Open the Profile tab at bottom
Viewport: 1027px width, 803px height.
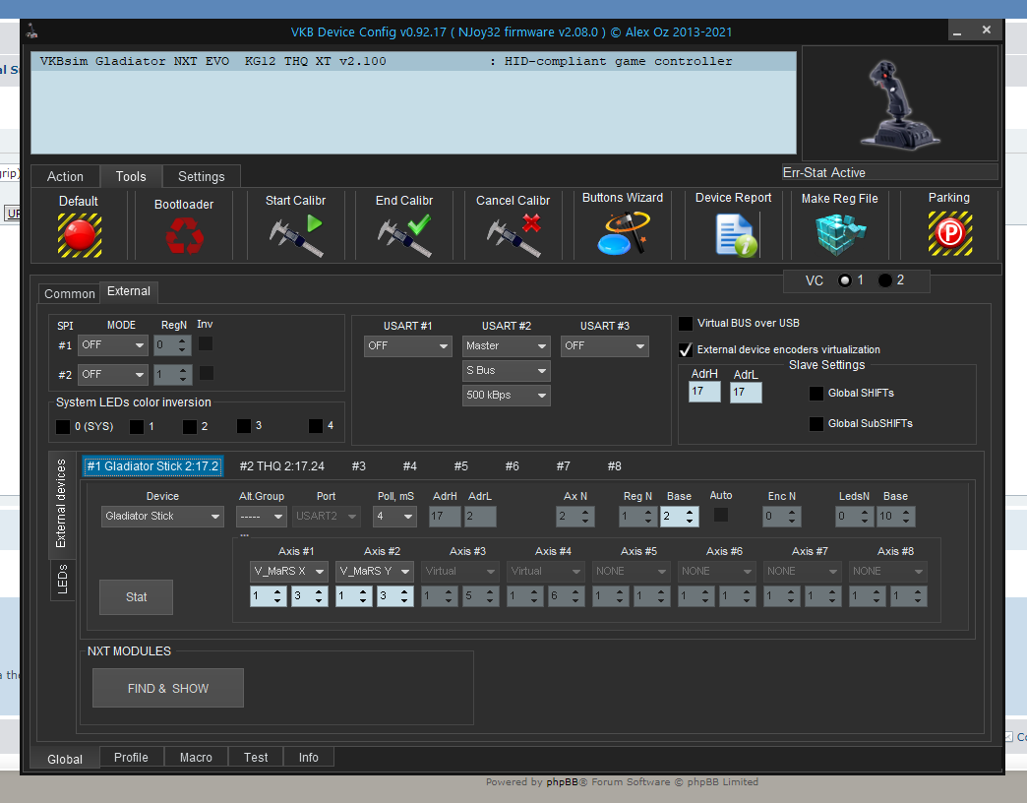pyautogui.click(x=131, y=758)
